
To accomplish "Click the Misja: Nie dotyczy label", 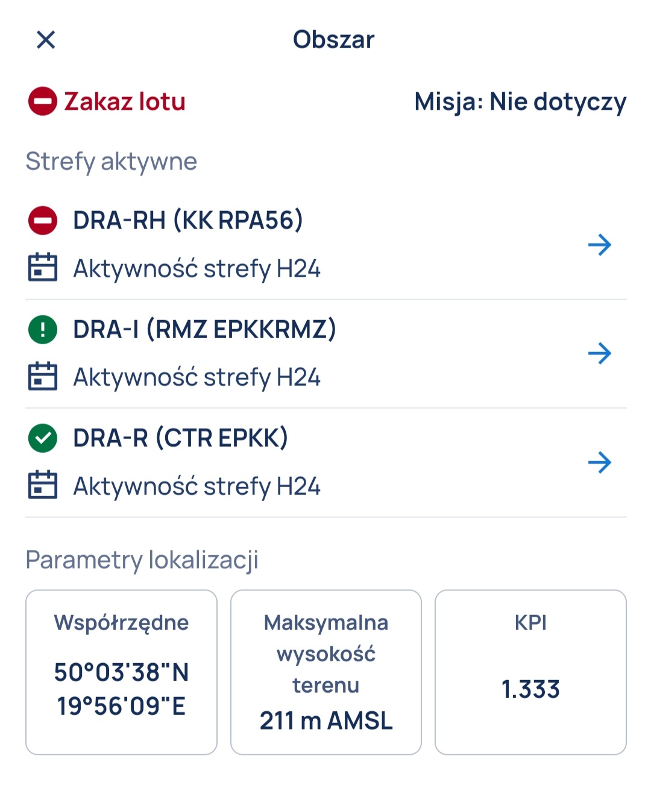I will 520,102.
